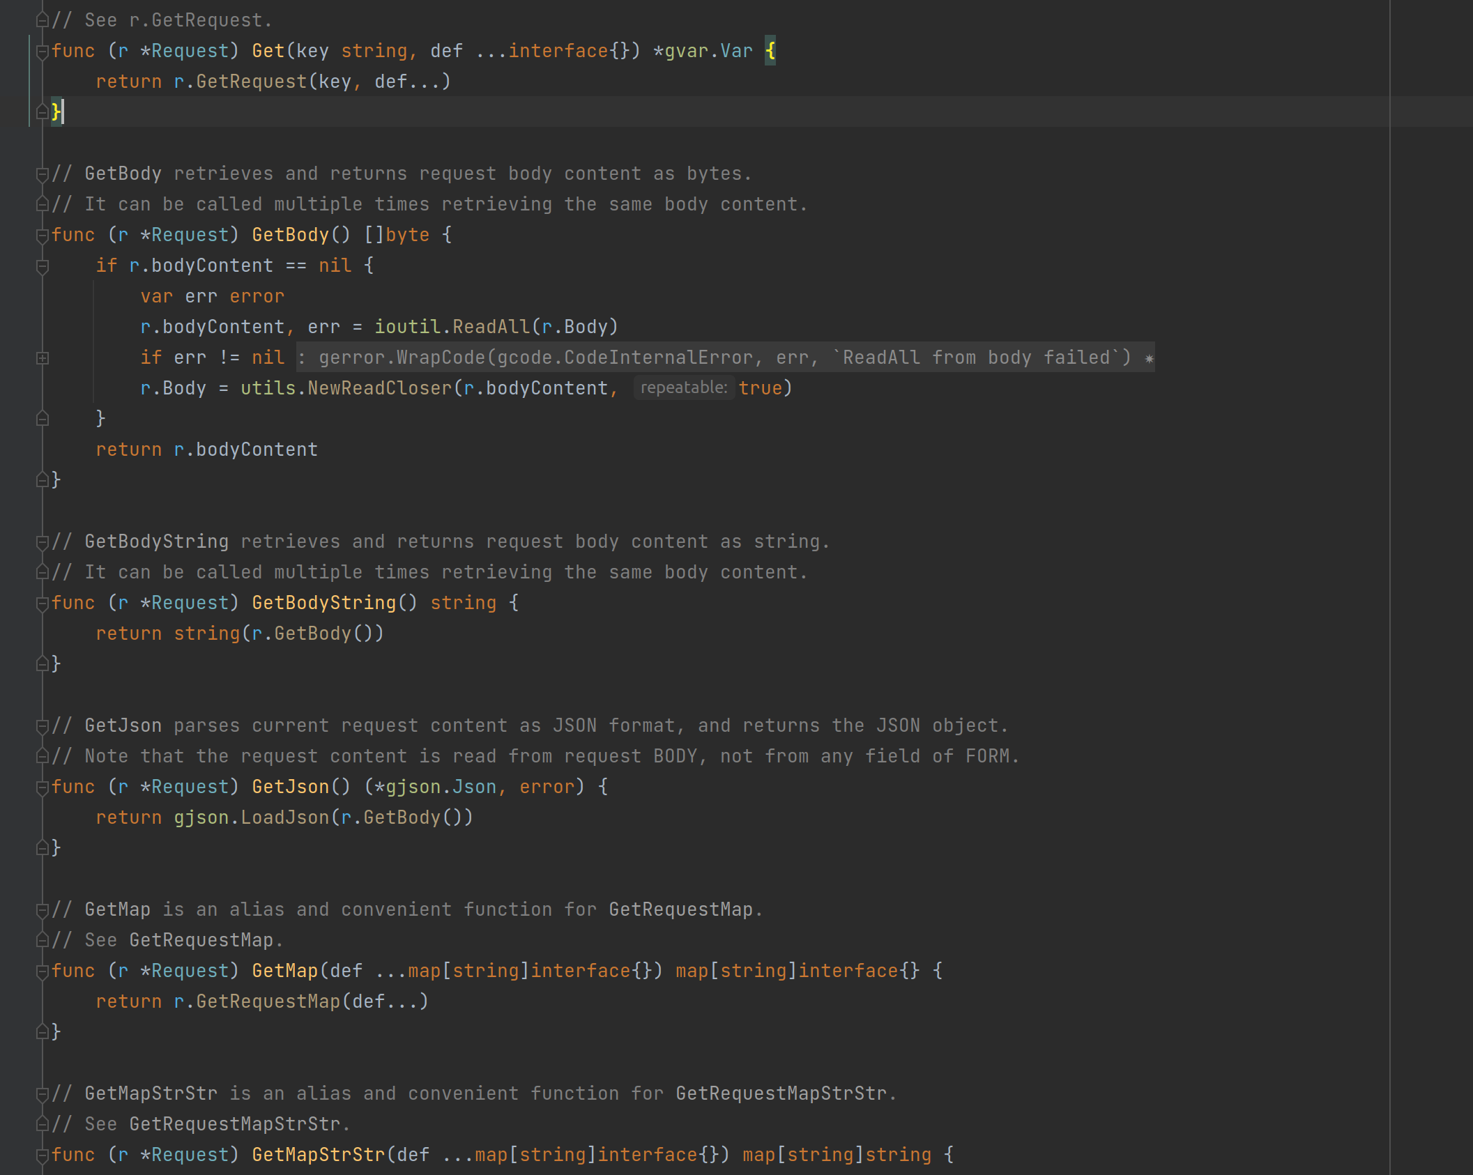Click fold end marker beside '// See GetRequestMapStrStr.'
Viewport: 1473px width, 1175px height.
[x=42, y=1125]
